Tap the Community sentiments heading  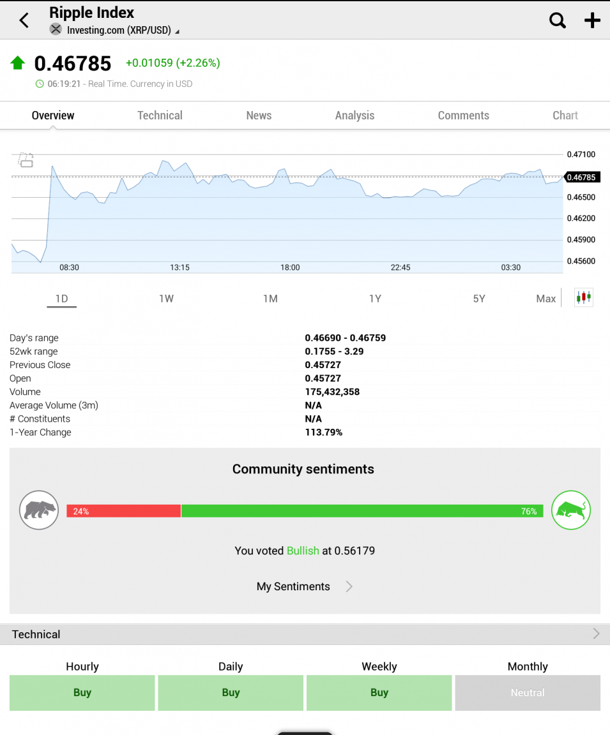click(303, 469)
